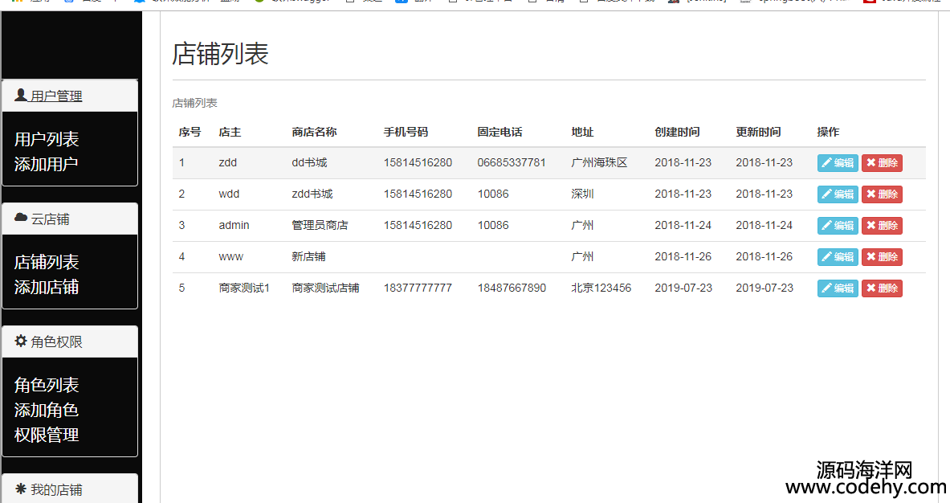This screenshot has height=503, width=950.
Task: Click the 手机号码 column header
Action: [406, 132]
